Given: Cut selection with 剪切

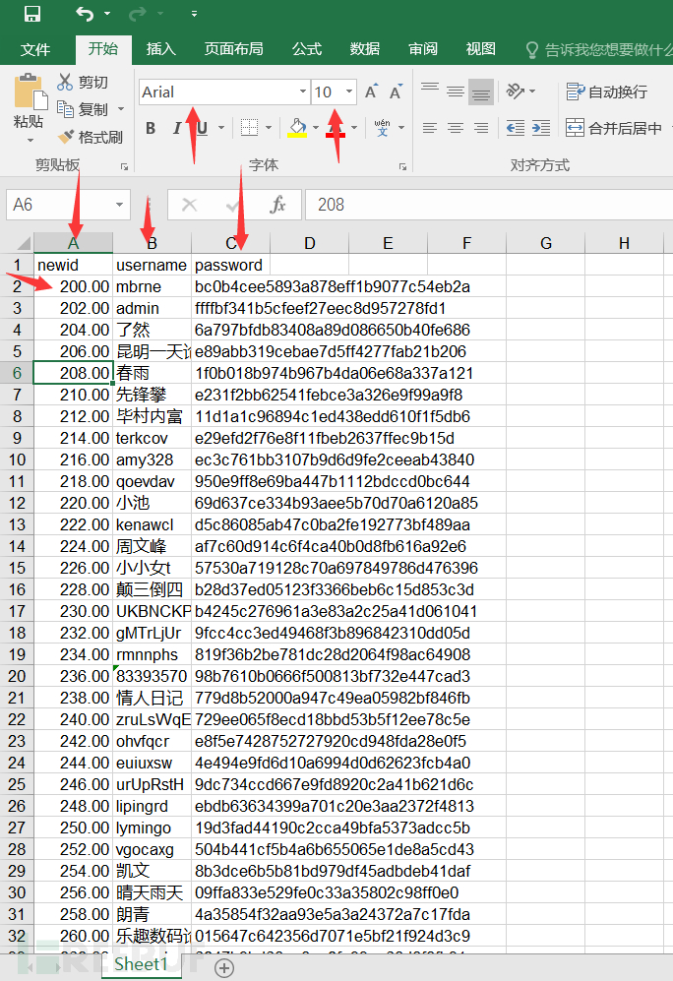Looking at the screenshot, I should [83, 82].
